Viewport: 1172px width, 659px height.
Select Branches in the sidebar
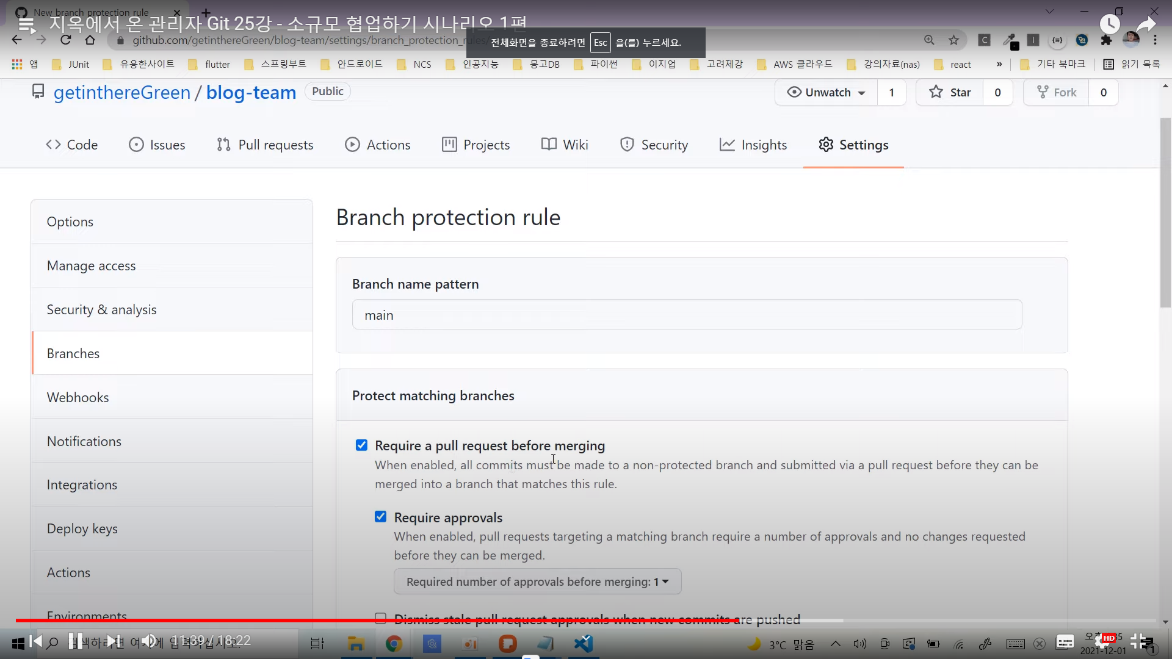(x=172, y=353)
